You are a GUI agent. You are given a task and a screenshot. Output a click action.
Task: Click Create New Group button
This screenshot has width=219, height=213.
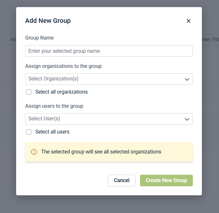tap(166, 181)
